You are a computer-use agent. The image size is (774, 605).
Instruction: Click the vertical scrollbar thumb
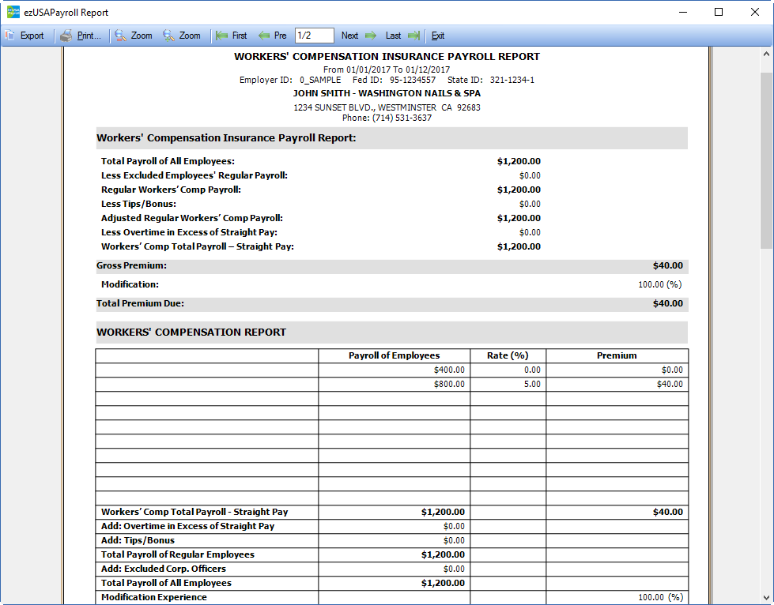click(x=766, y=158)
